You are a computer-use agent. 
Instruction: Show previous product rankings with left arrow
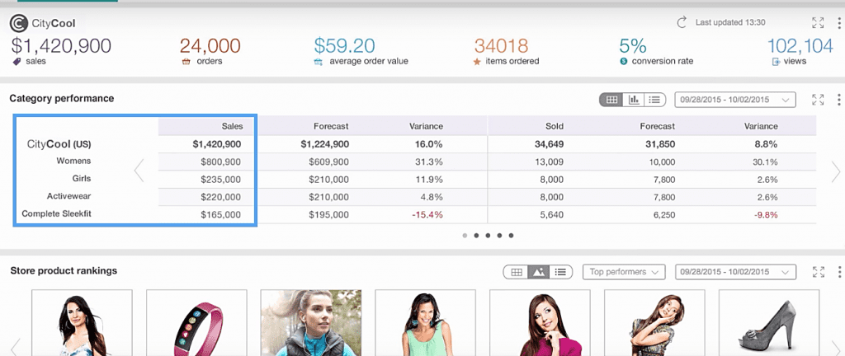17,347
